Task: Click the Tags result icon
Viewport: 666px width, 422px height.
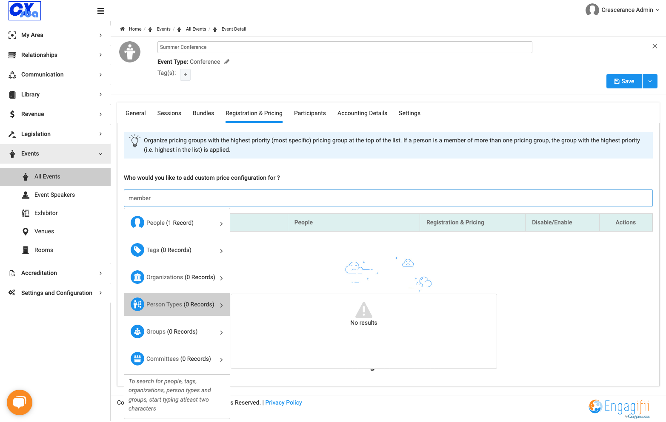Action: [137, 250]
